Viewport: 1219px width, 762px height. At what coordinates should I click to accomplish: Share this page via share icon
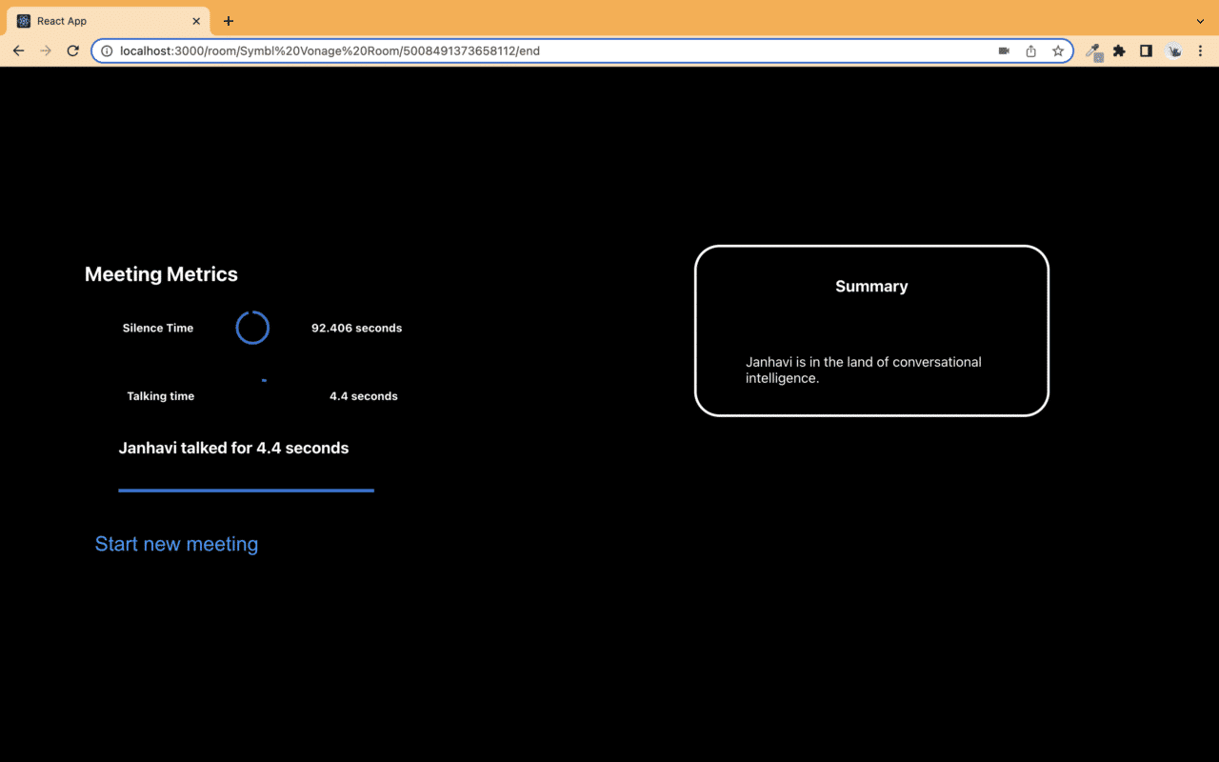point(1030,50)
